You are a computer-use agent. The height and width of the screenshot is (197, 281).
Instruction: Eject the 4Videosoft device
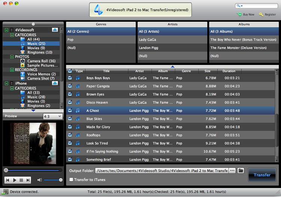55,30
